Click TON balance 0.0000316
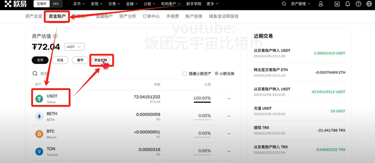 pos(149,149)
